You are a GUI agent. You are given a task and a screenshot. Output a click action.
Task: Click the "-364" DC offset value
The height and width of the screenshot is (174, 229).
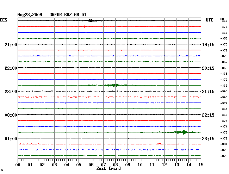[x=224, y=109]
